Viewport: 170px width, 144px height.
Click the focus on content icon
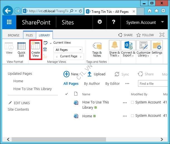click(x=162, y=35)
